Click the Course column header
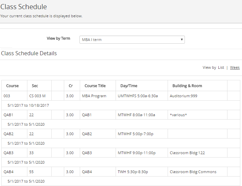242x186 pixels. (13, 86)
